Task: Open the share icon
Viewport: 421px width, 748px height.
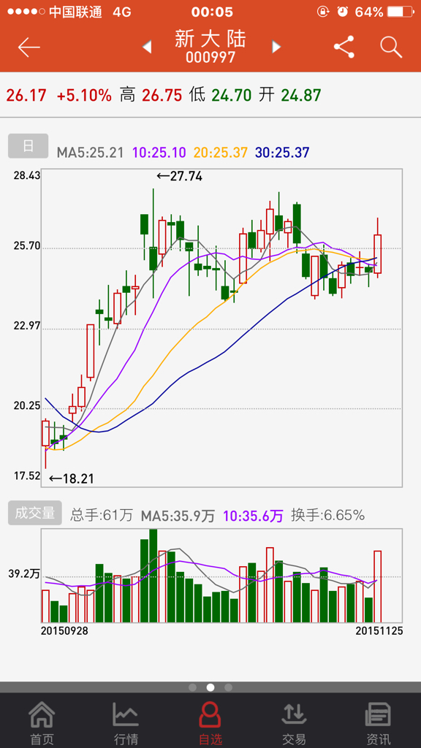Action: [344, 47]
